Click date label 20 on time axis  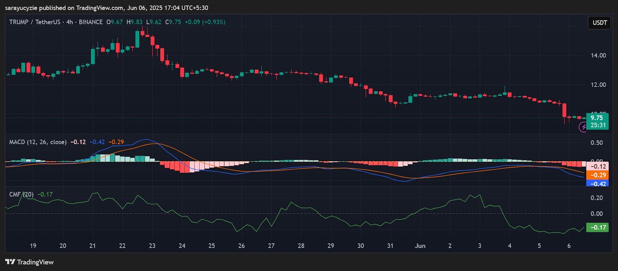pyautogui.click(x=63, y=245)
